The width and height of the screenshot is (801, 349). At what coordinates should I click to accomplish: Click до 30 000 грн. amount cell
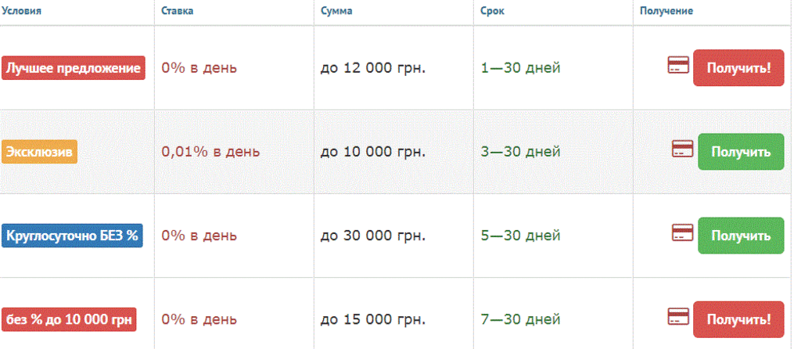[x=373, y=236]
